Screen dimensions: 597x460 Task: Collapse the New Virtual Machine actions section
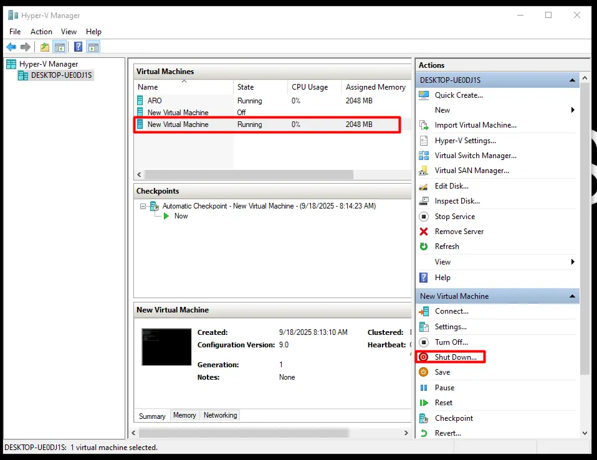click(572, 296)
